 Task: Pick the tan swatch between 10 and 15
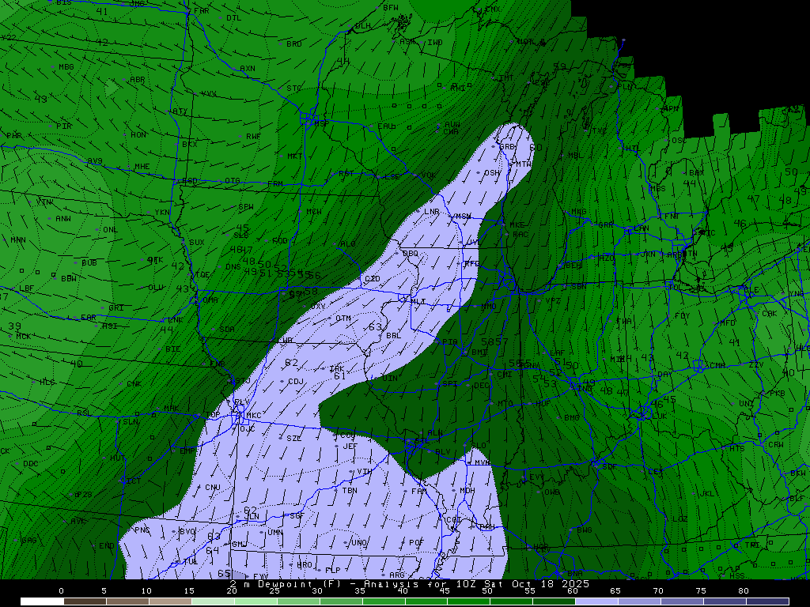pyautogui.click(x=171, y=601)
